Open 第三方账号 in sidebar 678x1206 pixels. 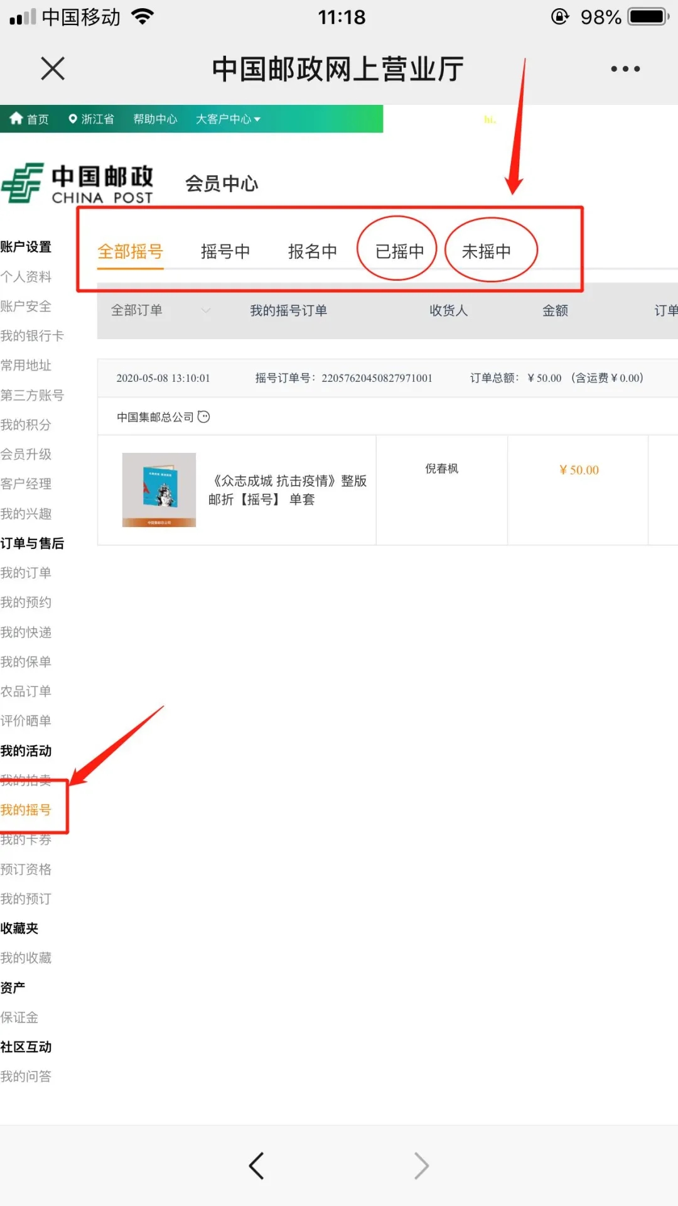pos(32,395)
